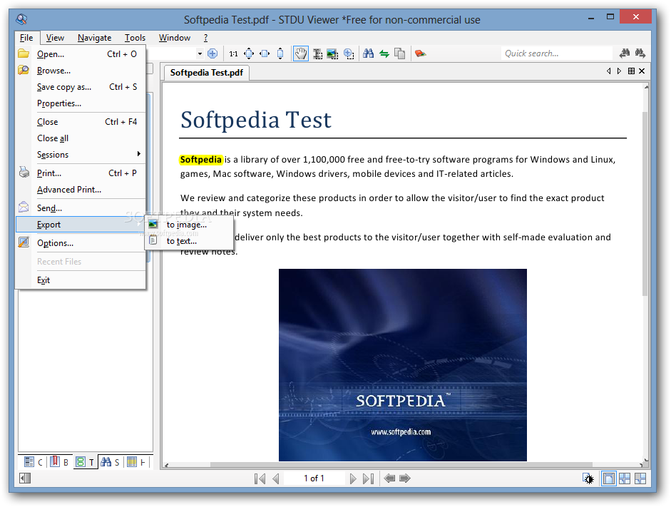
Task: Search previous with binoculars left icon
Action: click(x=625, y=53)
